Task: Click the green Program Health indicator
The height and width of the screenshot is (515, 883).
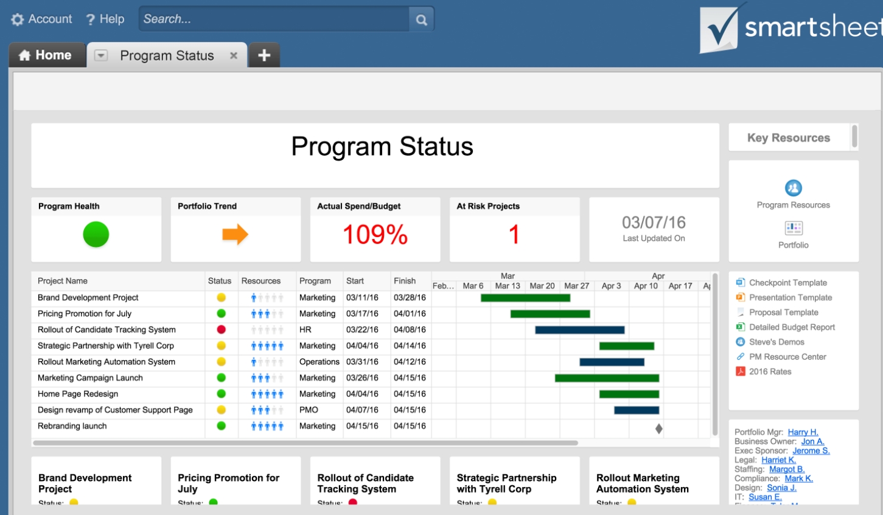Action: click(x=96, y=235)
